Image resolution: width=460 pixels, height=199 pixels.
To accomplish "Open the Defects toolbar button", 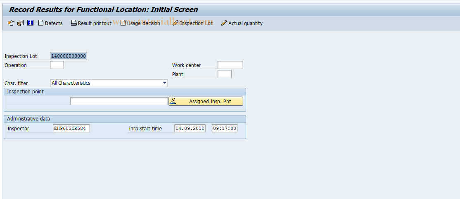I will (x=50, y=23).
